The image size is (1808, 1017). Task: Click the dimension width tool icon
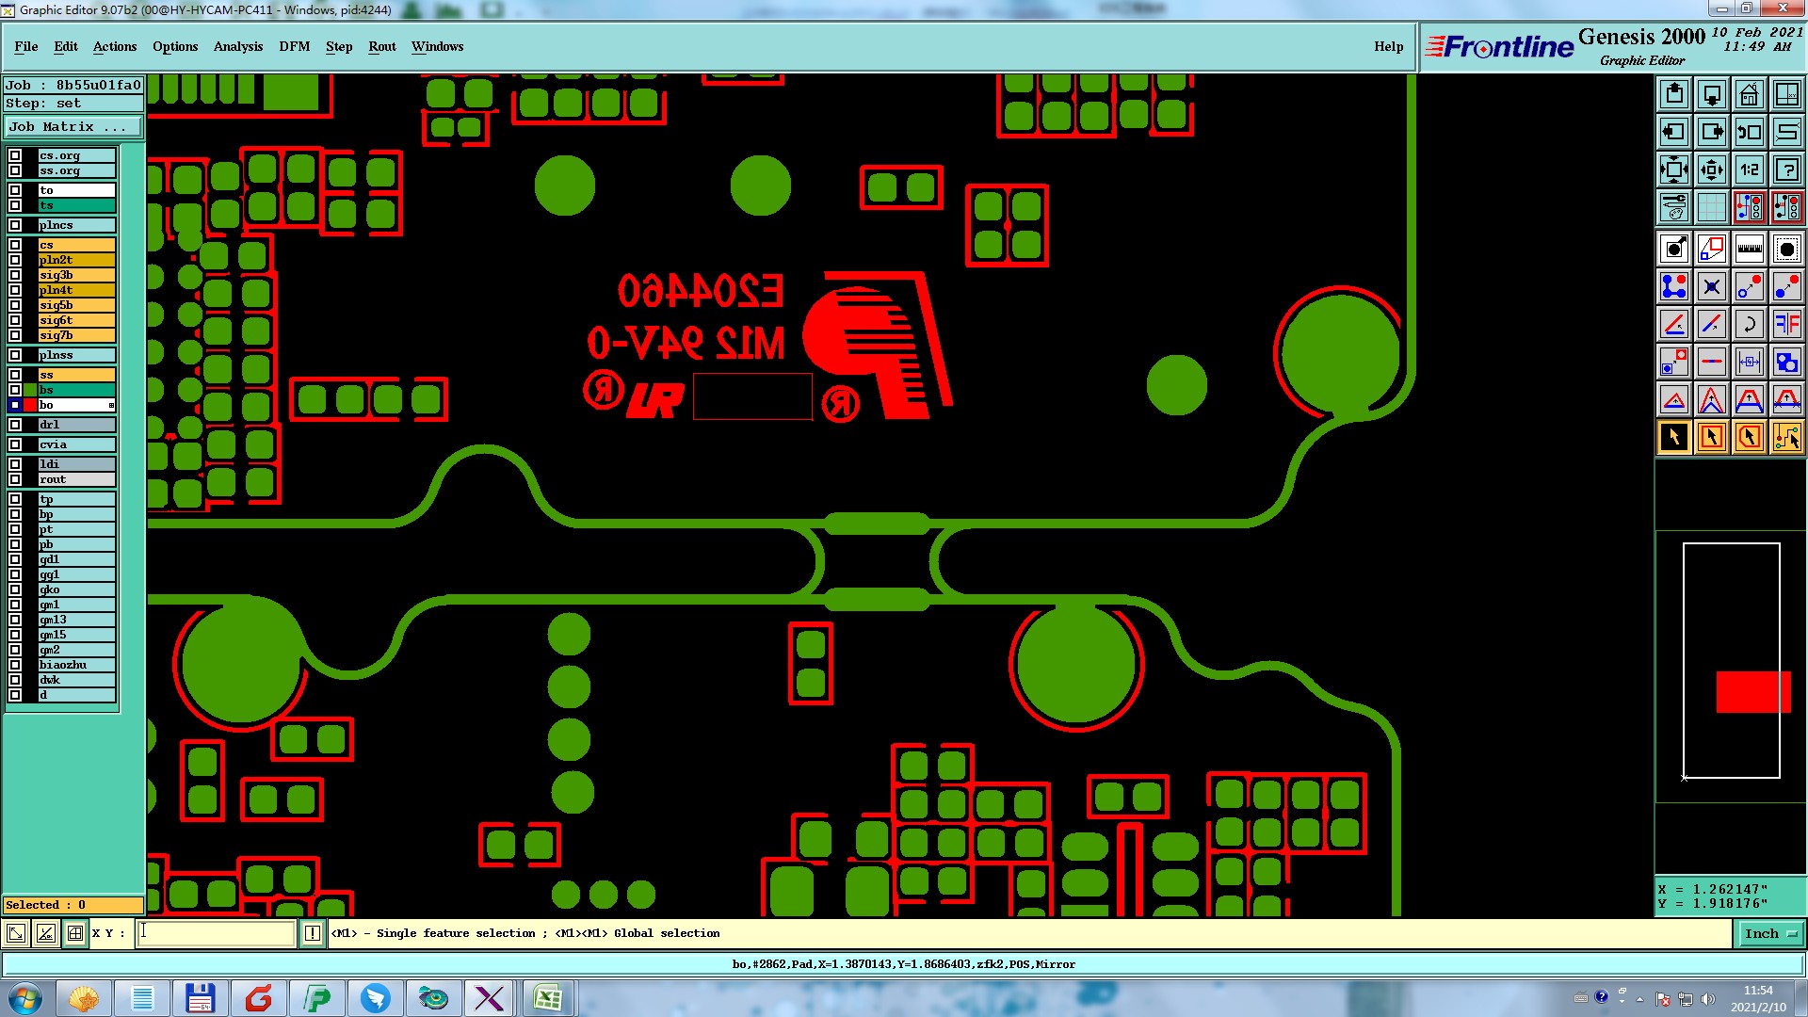[1750, 362]
